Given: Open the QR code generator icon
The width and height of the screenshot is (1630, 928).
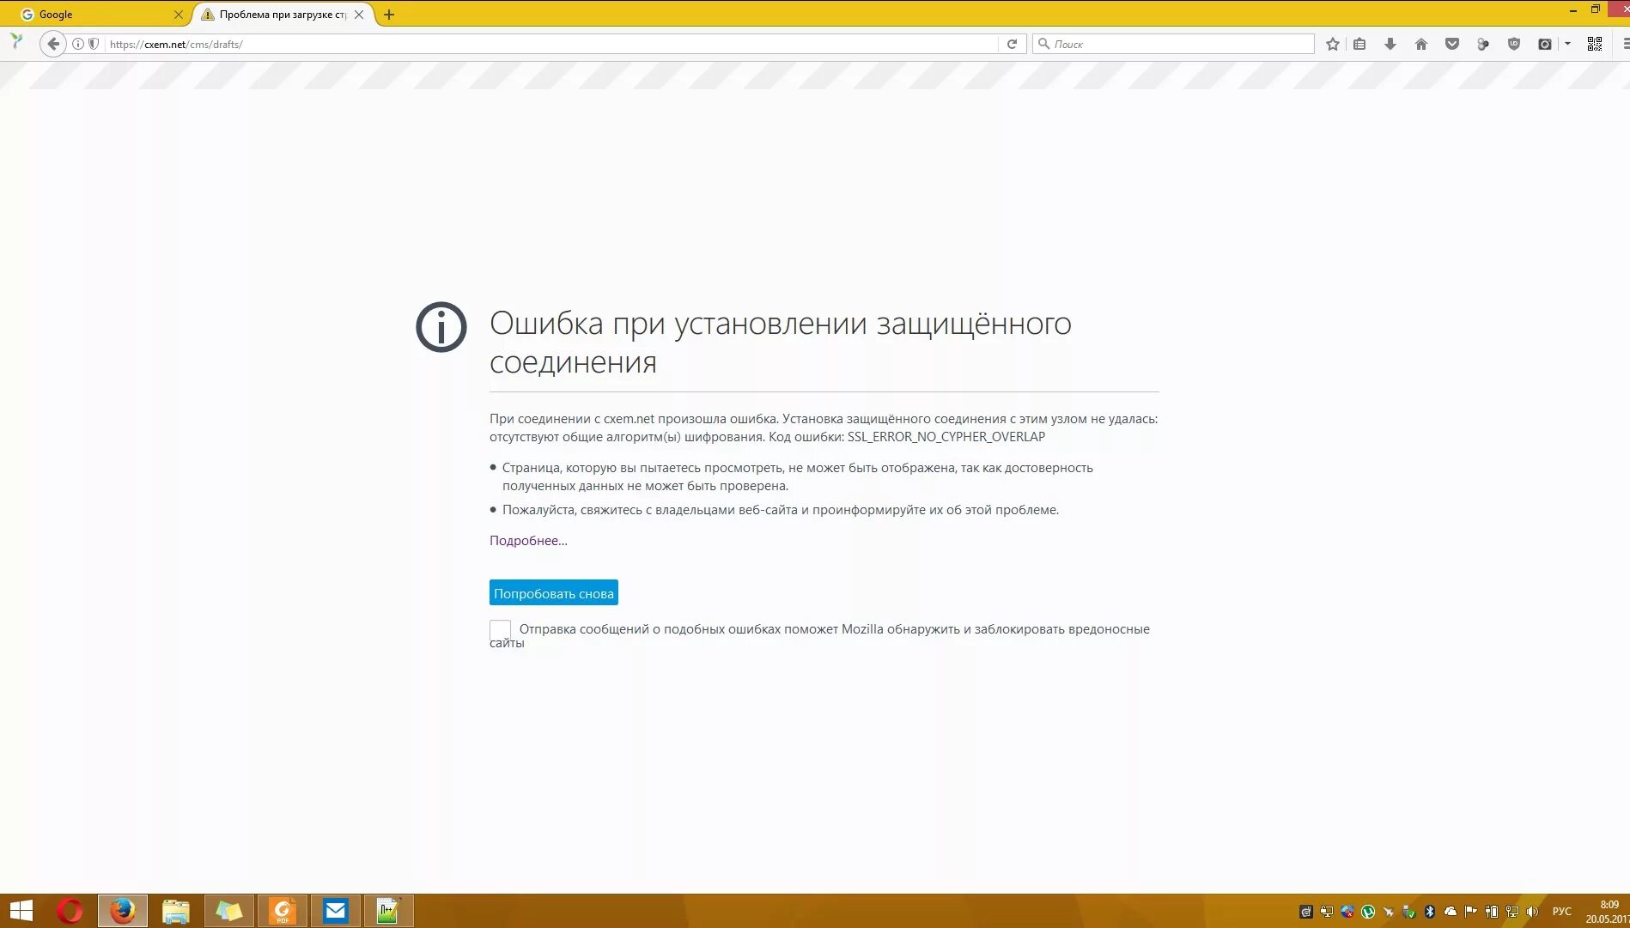Looking at the screenshot, I should pyautogui.click(x=1595, y=44).
